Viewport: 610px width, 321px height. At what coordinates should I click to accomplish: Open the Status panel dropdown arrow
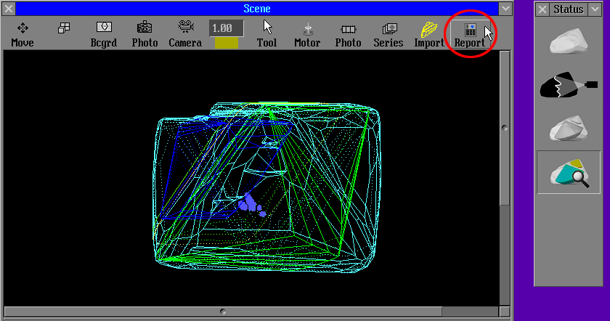(x=593, y=9)
